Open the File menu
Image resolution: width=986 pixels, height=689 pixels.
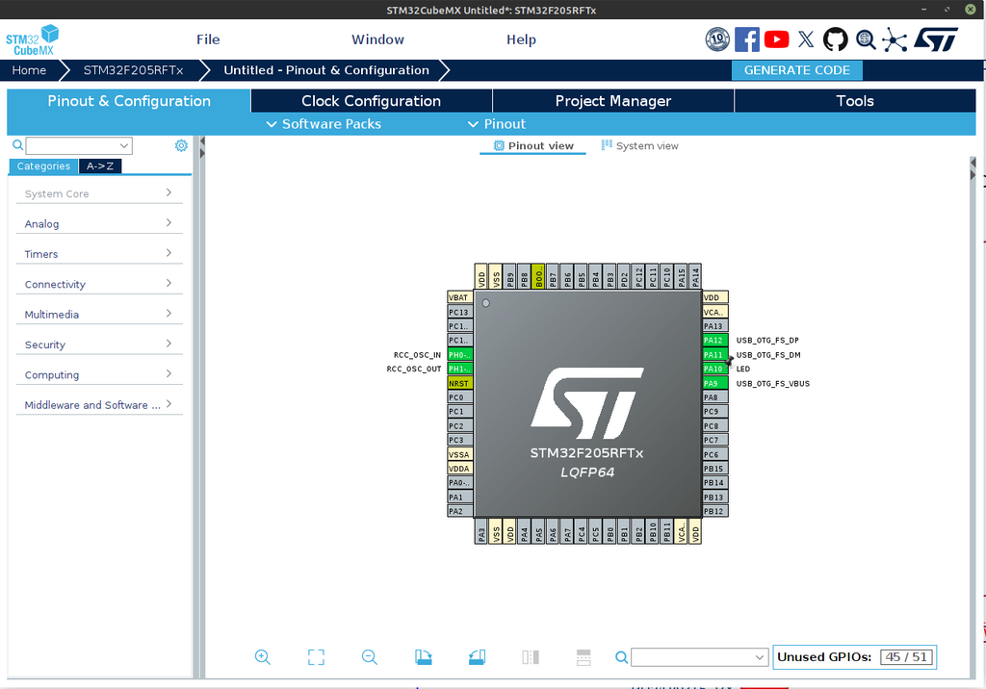click(208, 39)
